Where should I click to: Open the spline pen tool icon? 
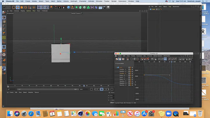pyautogui.click(x=72, y=7)
